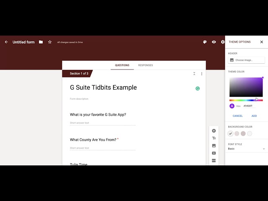Screen dimensions: 268x201
Task: Select the What County Are You From question
Action: (x=93, y=139)
